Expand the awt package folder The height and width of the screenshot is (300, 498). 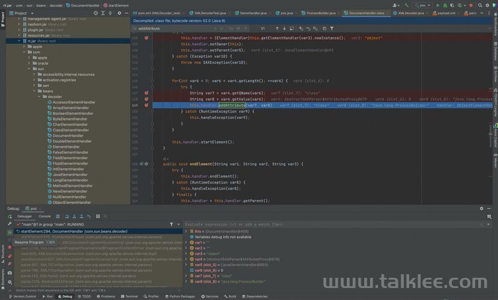[x=34, y=85]
